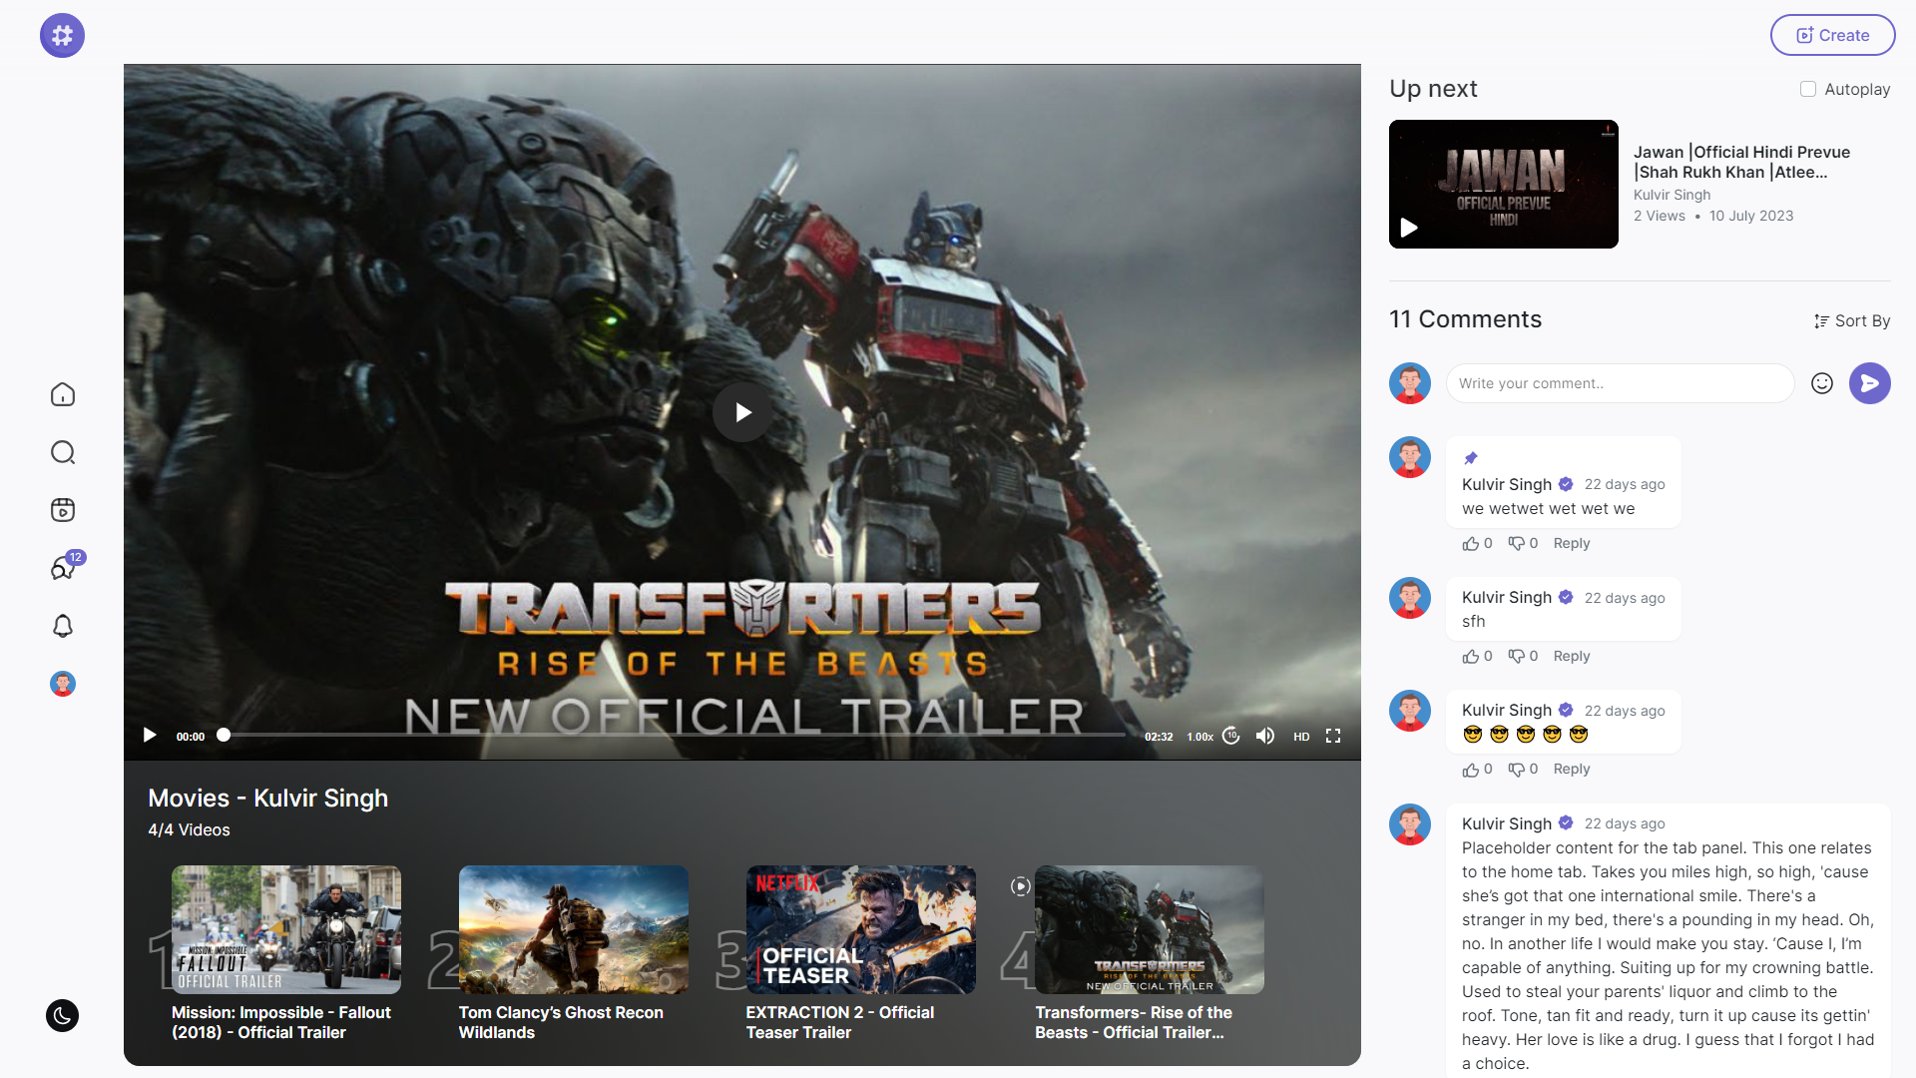
Task: Toggle dark mode with the moon icon
Action: click(62, 1016)
